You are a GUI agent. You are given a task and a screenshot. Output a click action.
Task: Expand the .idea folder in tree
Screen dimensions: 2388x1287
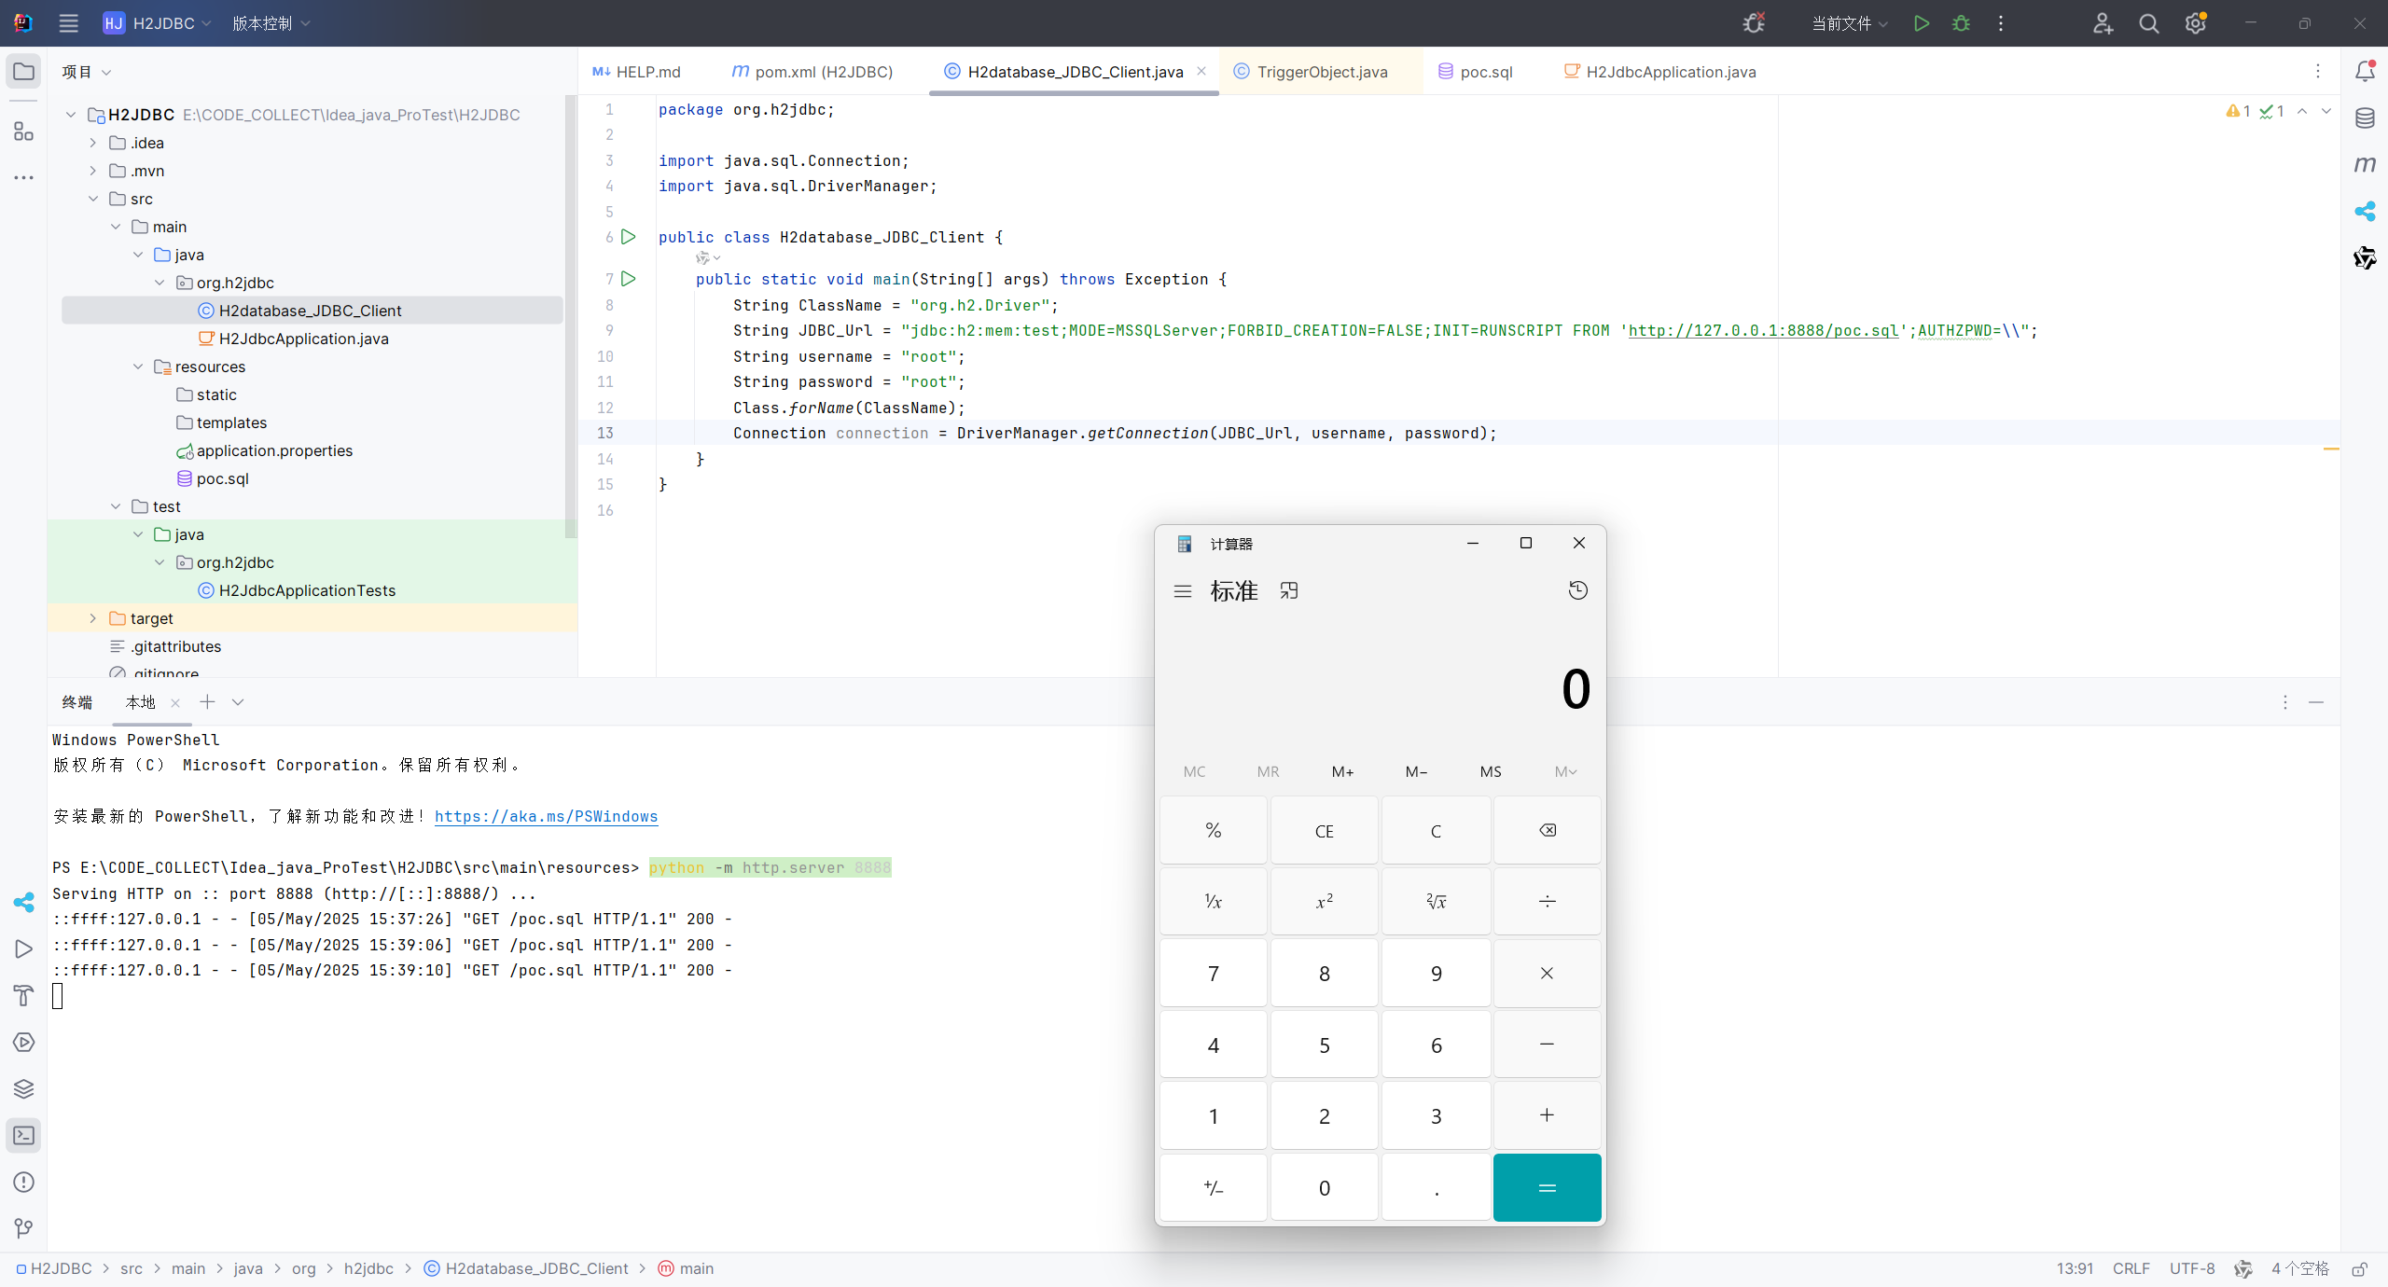(92, 143)
